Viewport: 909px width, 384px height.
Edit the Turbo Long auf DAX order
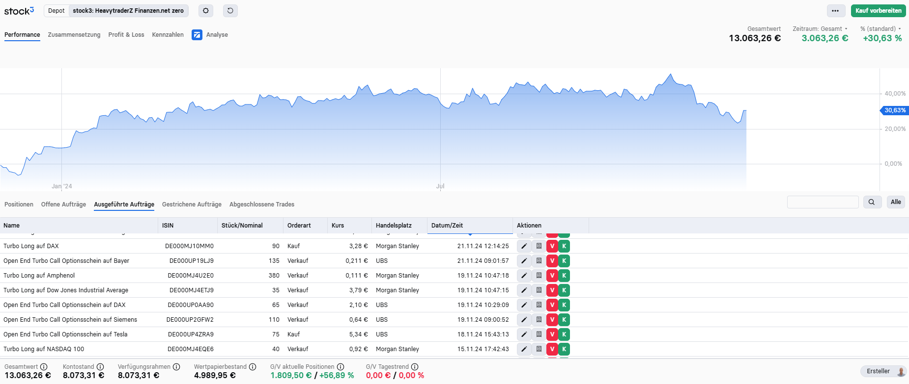coord(524,246)
